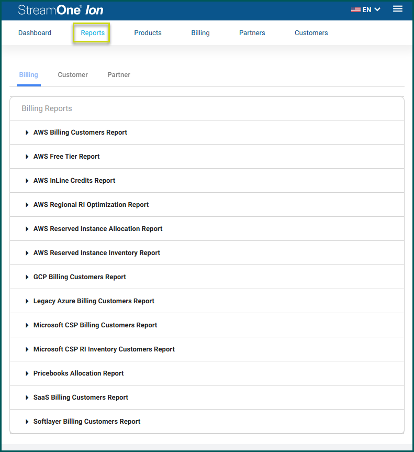Click 'AWS Regional RI Optimization Report' title

tap(91, 205)
